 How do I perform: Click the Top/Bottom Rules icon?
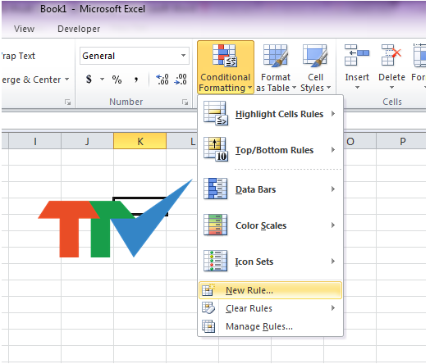click(x=216, y=149)
